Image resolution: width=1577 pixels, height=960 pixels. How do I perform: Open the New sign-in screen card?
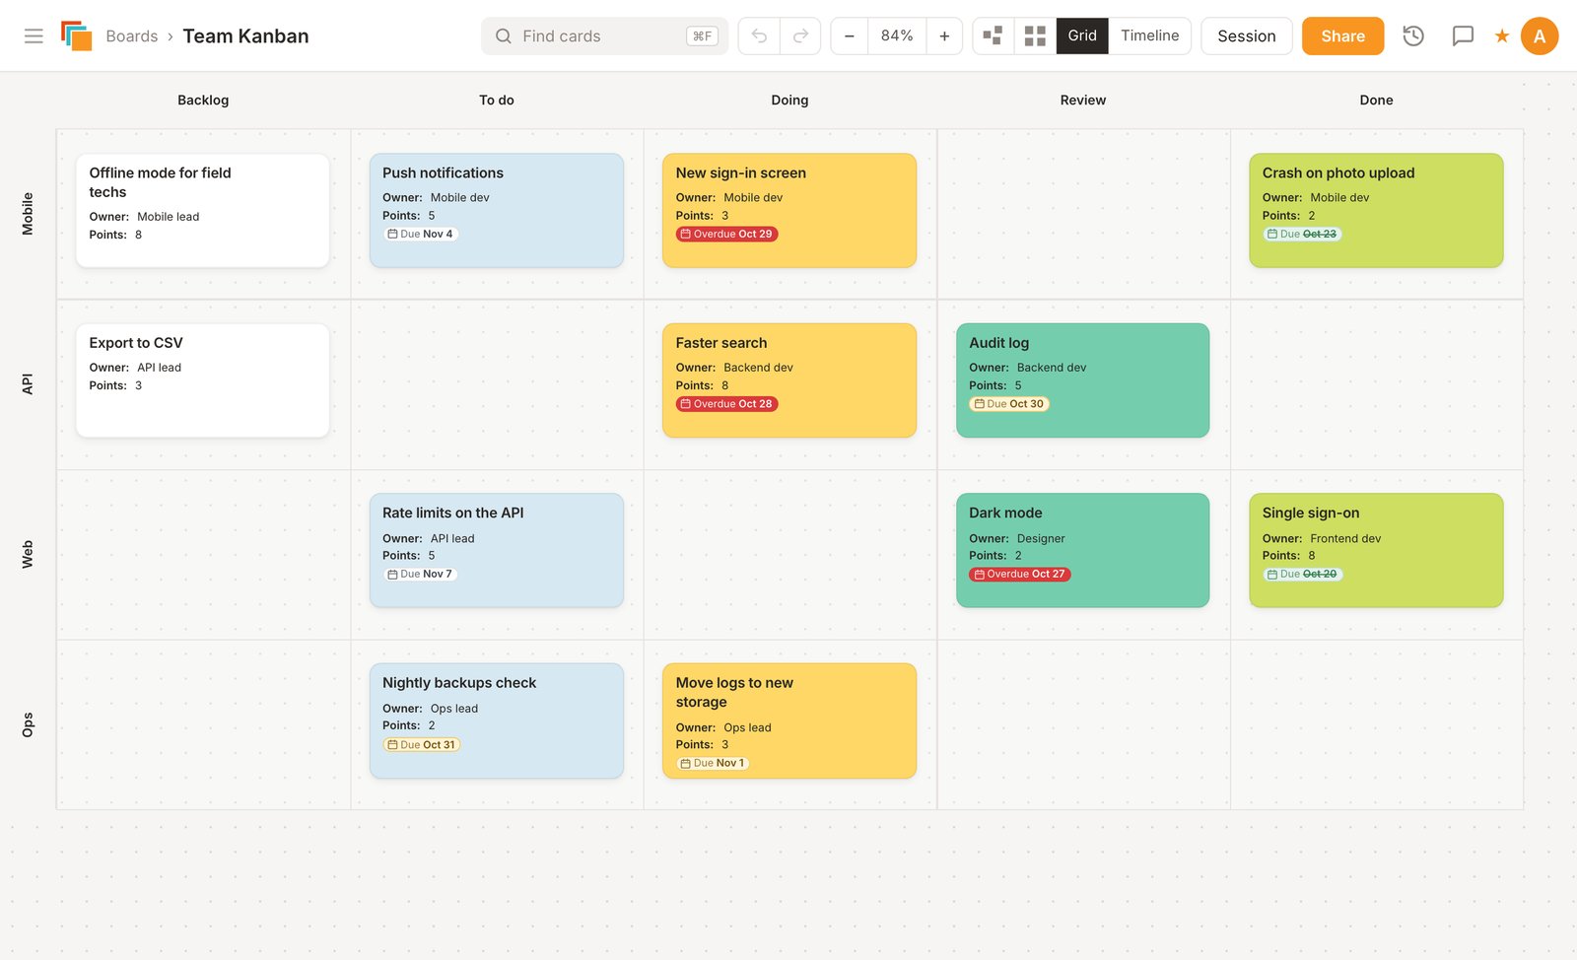[789, 210]
